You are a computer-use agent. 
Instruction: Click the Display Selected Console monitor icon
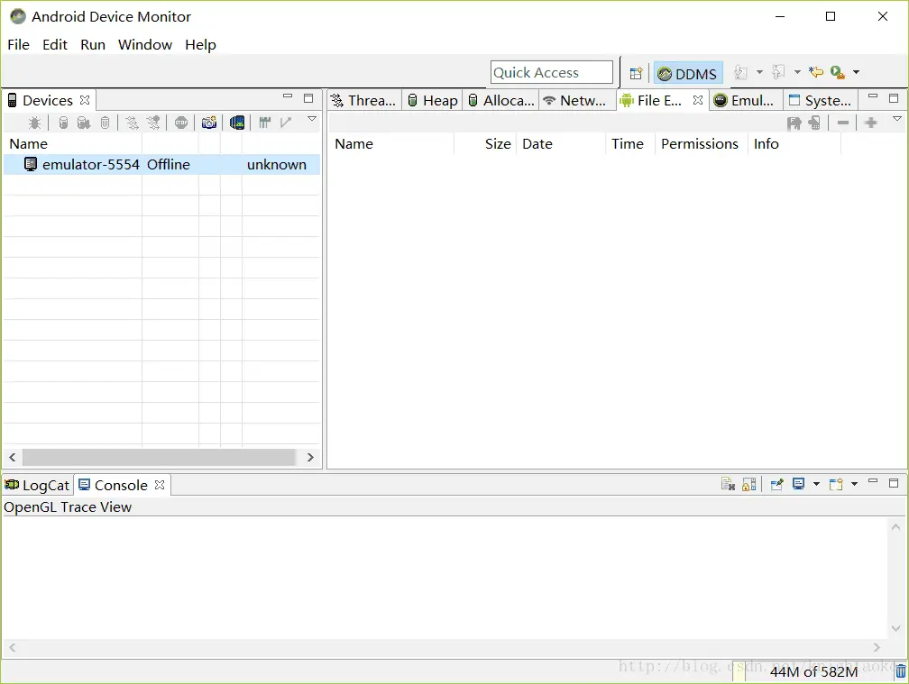click(x=798, y=483)
